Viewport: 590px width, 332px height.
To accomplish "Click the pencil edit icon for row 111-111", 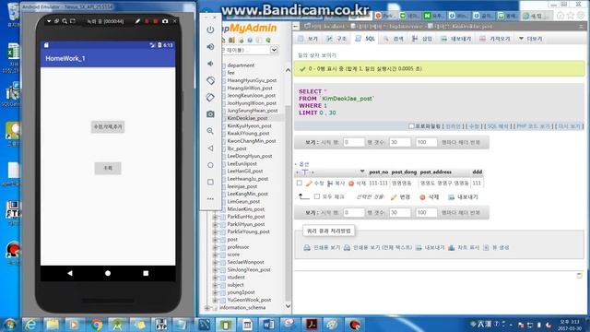I will click(309, 184).
